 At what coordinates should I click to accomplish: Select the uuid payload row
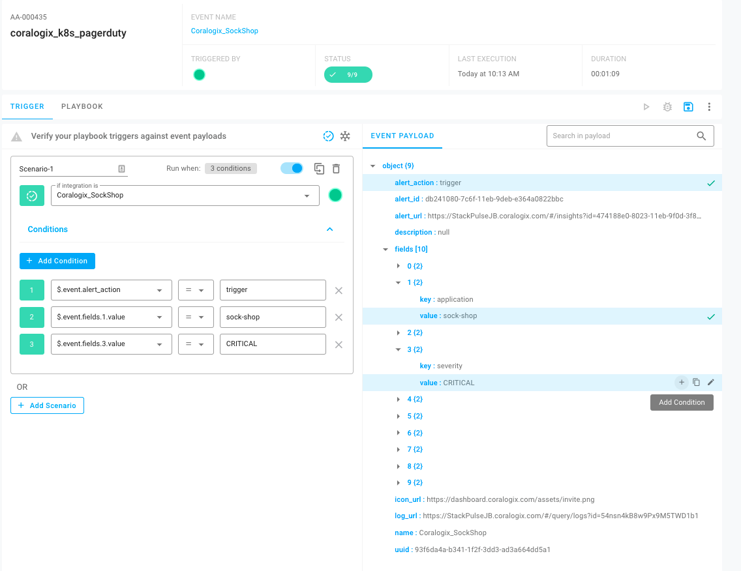tap(542, 549)
